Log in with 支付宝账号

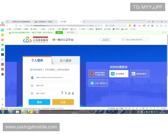(119, 74)
